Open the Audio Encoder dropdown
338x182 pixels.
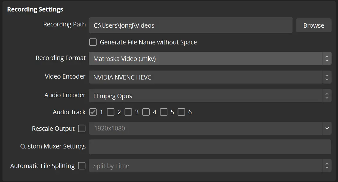tap(205, 96)
